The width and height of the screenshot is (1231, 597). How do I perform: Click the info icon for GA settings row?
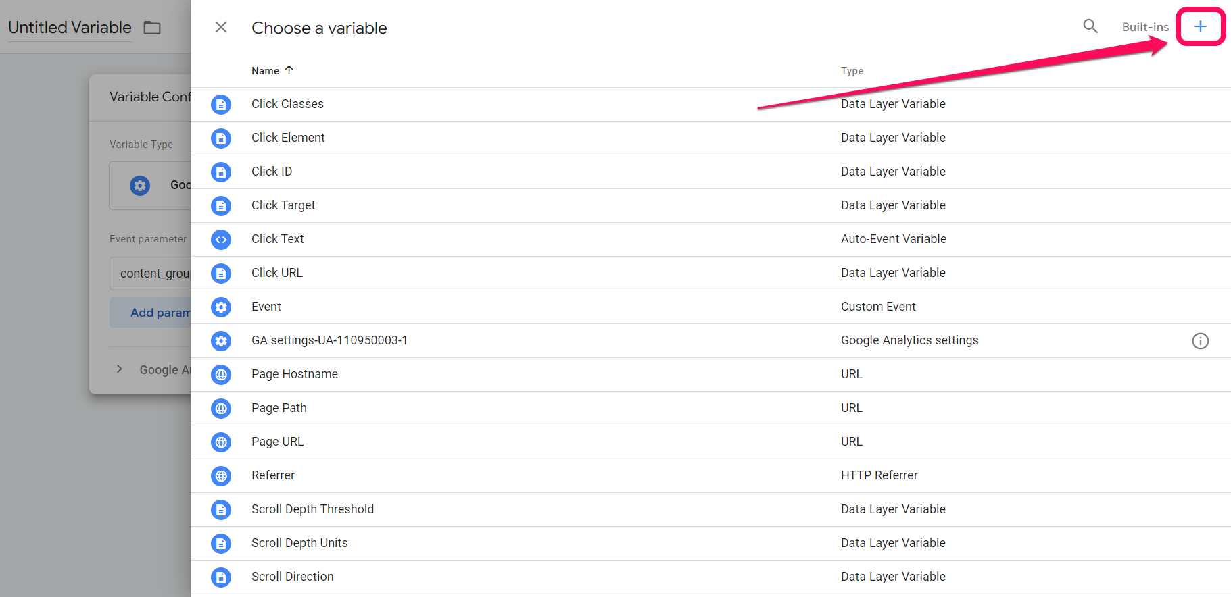pos(1200,341)
